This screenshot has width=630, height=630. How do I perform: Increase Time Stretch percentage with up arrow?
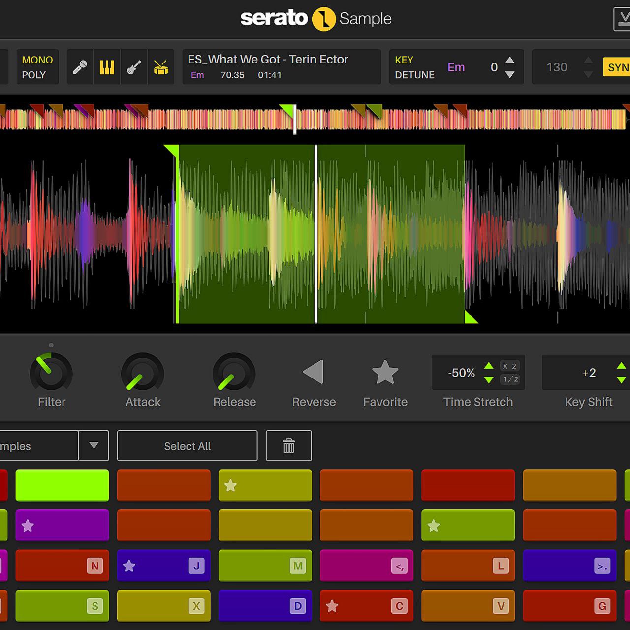tap(489, 366)
